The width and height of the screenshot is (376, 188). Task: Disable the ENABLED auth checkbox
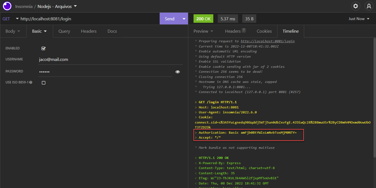pyautogui.click(x=43, y=49)
